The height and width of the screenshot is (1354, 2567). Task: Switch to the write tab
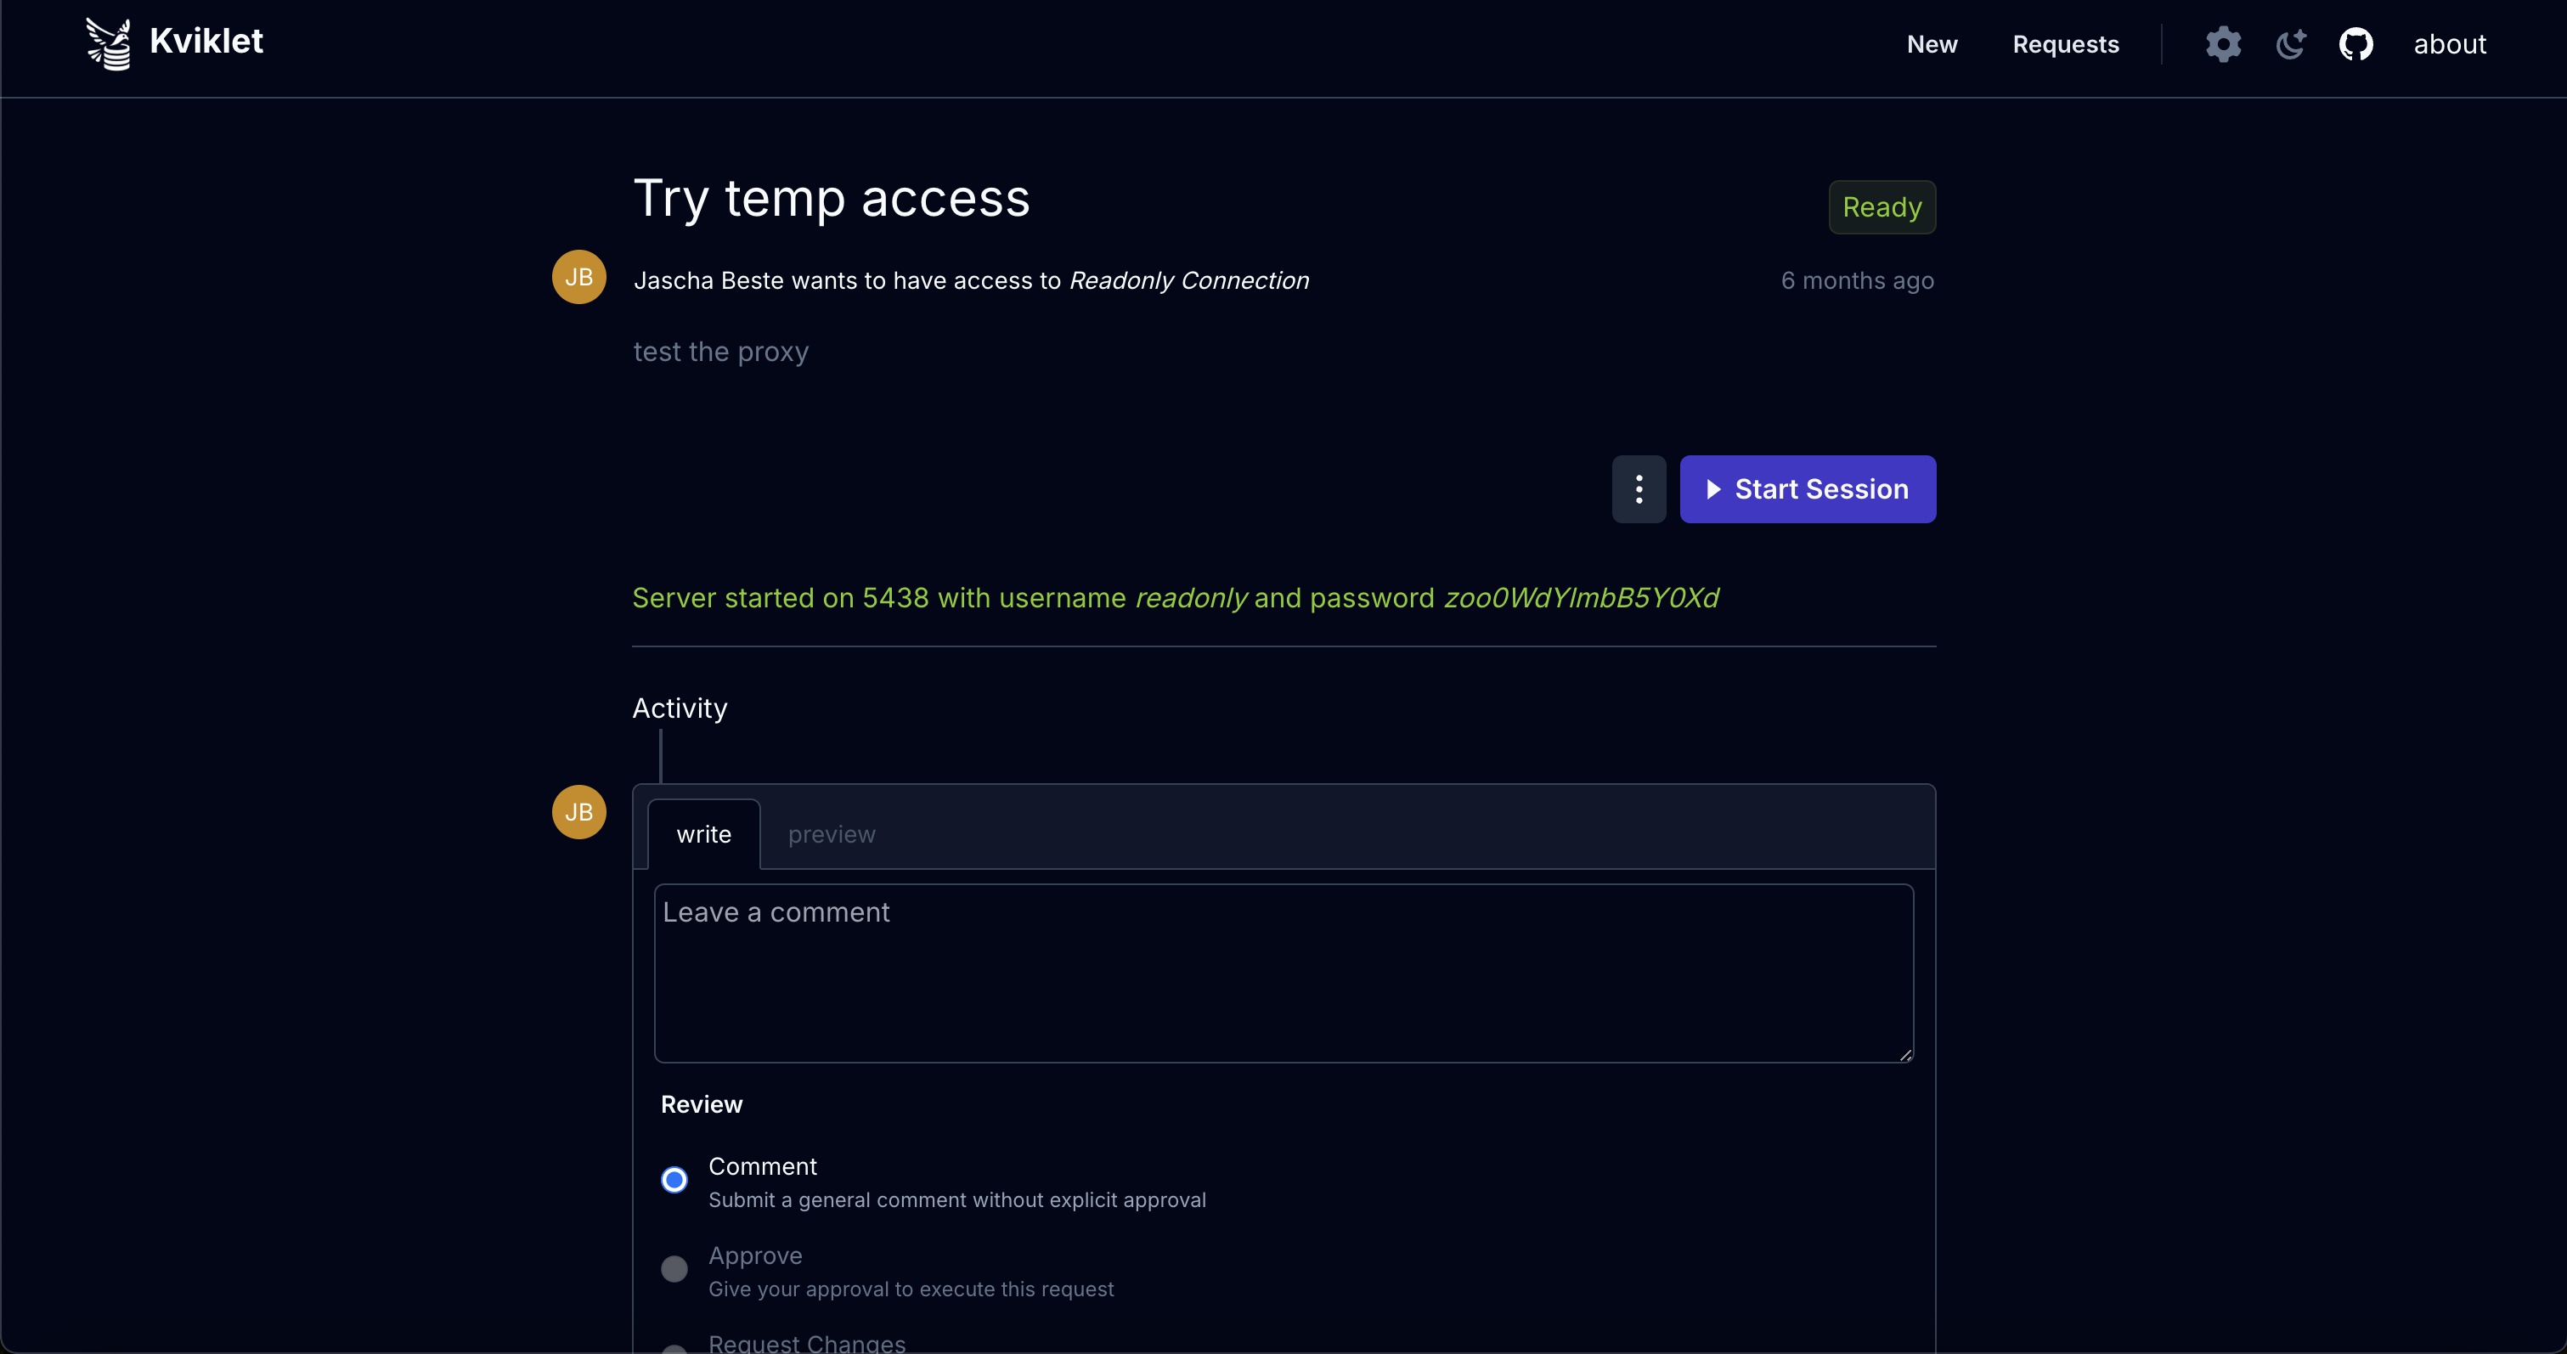[703, 834]
